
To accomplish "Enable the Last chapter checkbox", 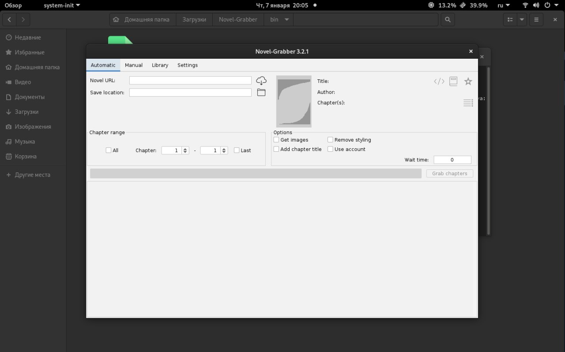I will 237,150.
